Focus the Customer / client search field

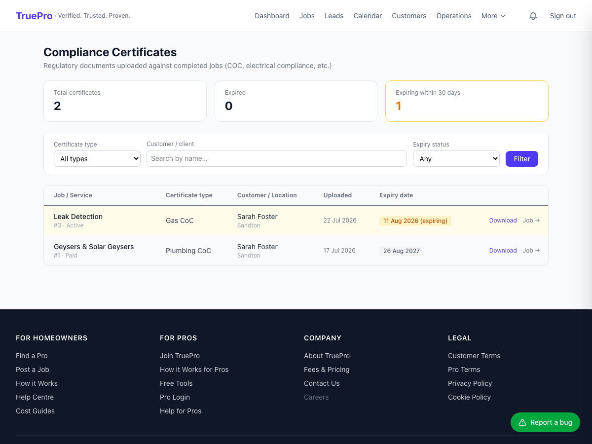[277, 158]
